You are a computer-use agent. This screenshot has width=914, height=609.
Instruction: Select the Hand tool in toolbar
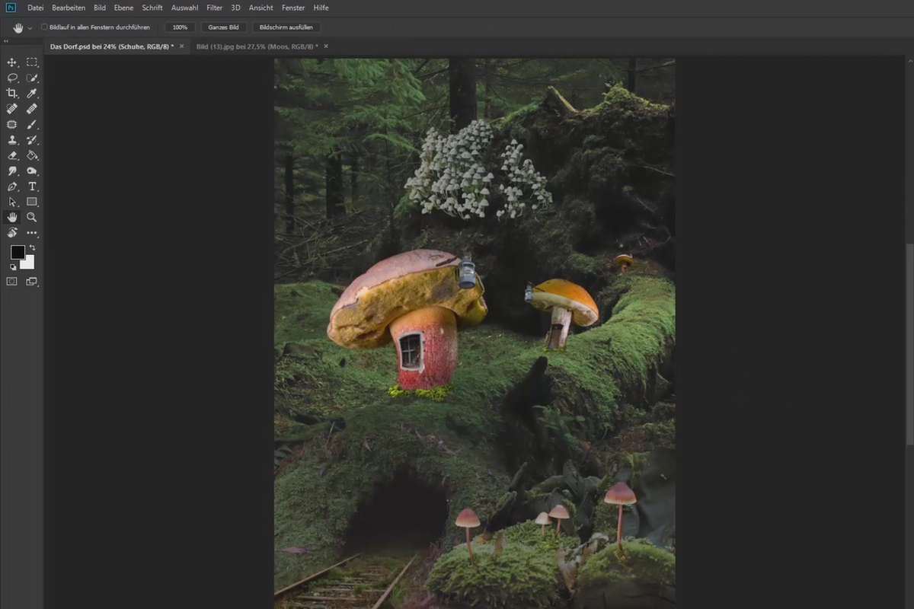(x=12, y=217)
